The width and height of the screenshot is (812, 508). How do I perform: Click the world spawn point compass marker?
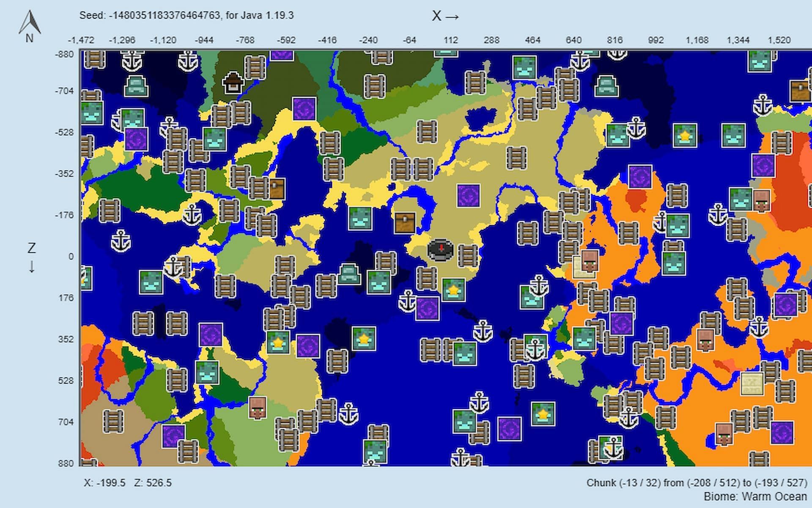(440, 250)
